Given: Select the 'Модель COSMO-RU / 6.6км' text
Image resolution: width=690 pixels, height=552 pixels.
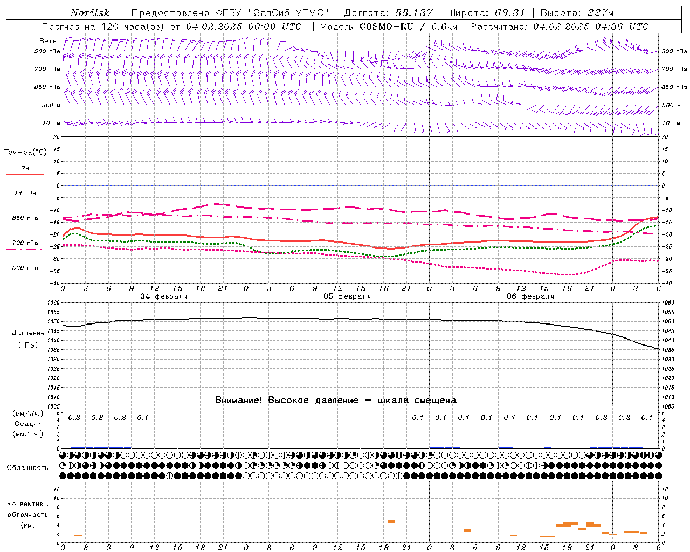Looking at the screenshot, I should pos(388,26).
